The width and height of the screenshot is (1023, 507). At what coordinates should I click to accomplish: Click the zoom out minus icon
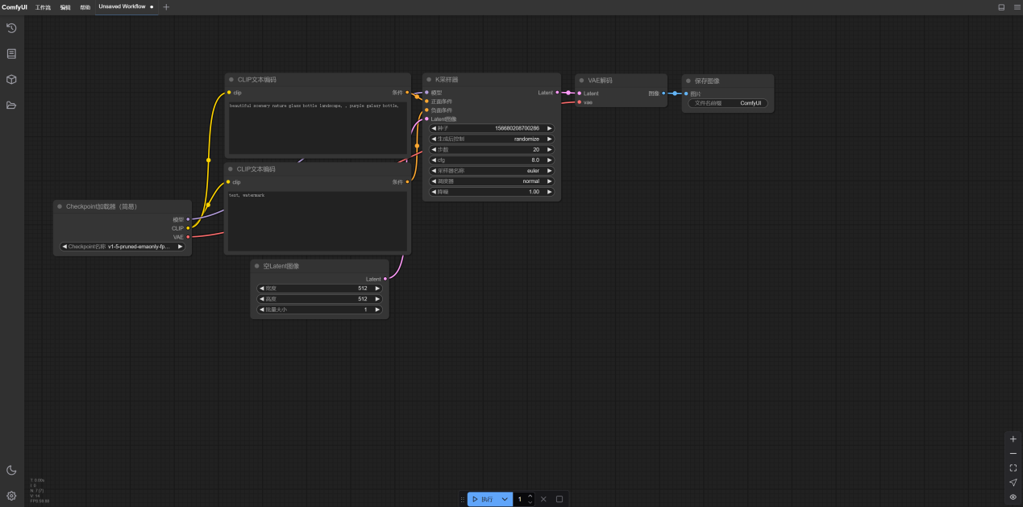1013,454
